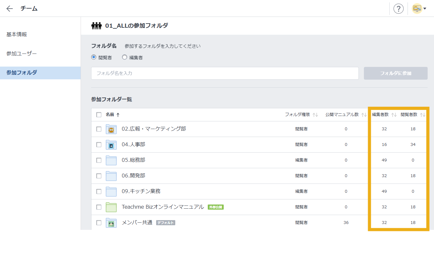Click the メンバー共通 folder thumbnail icon
Viewport: 434px width, 259px height.
pyautogui.click(x=111, y=222)
